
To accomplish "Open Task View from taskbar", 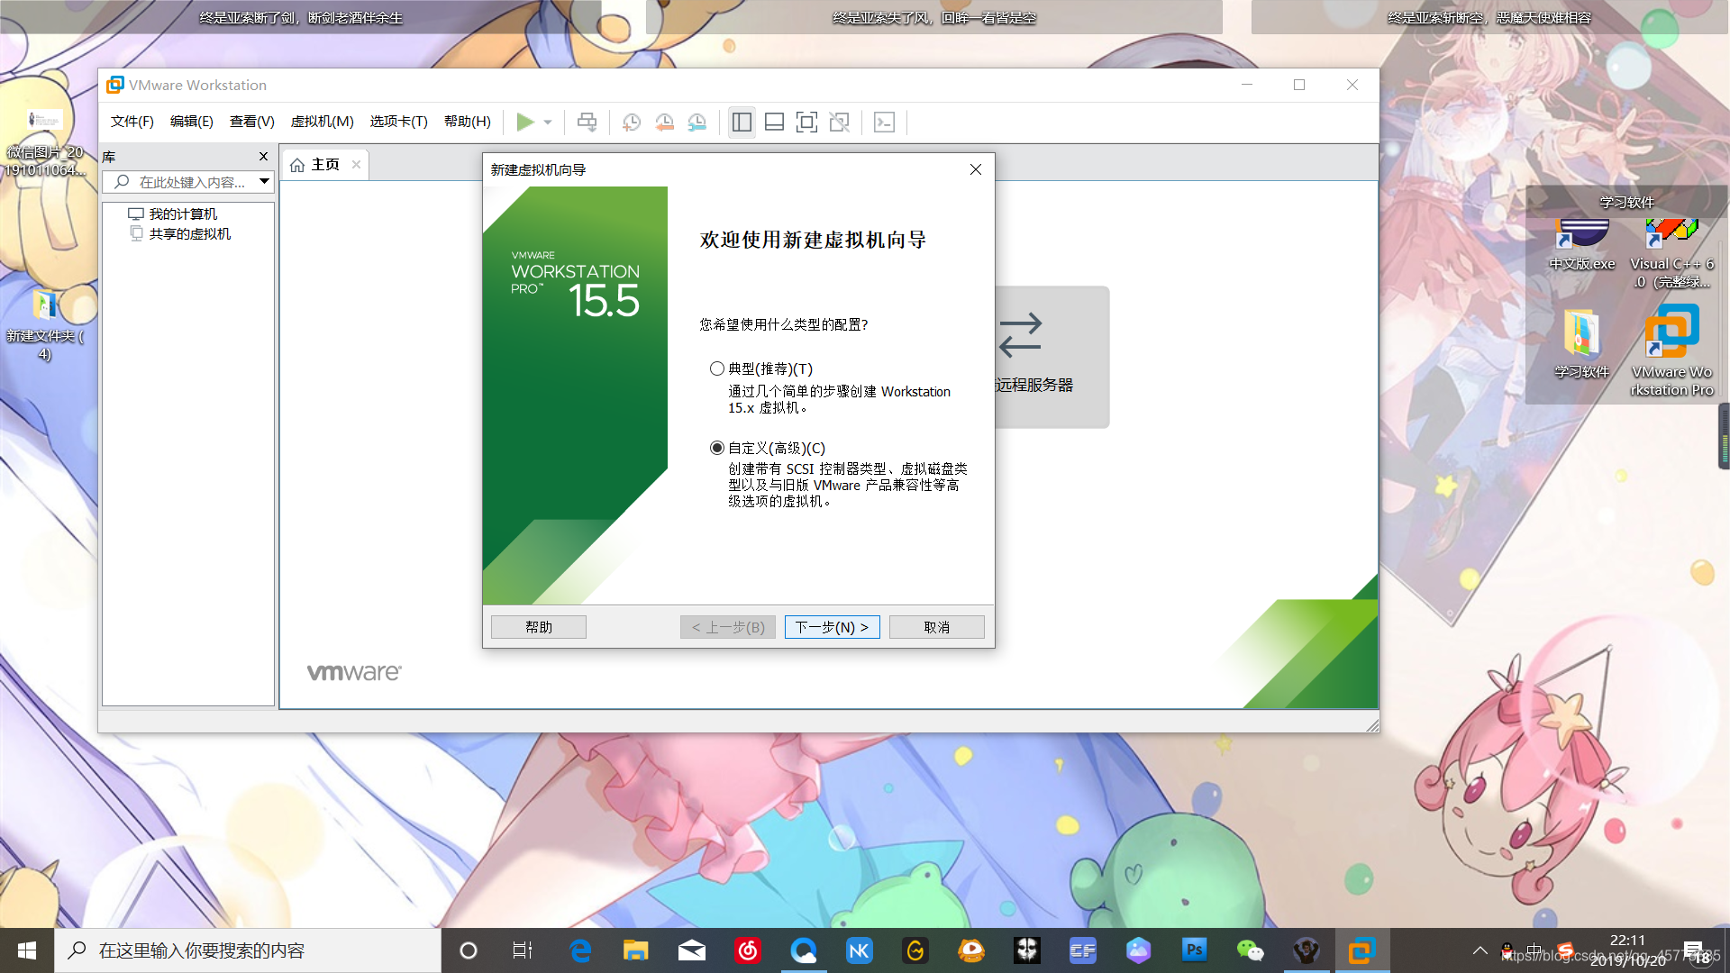I will 523,950.
